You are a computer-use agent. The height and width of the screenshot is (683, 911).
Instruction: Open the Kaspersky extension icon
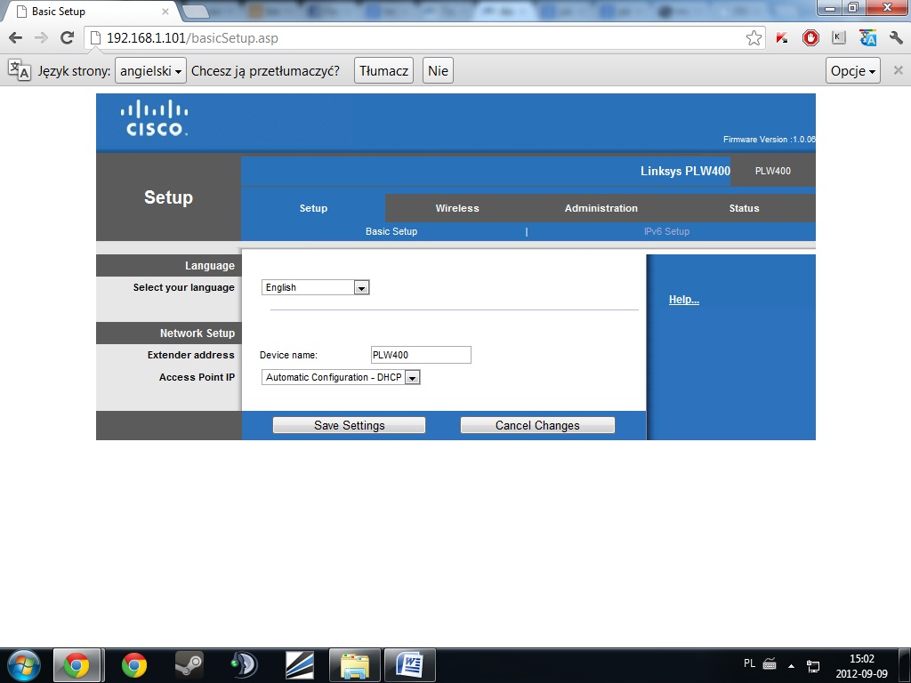(x=782, y=38)
